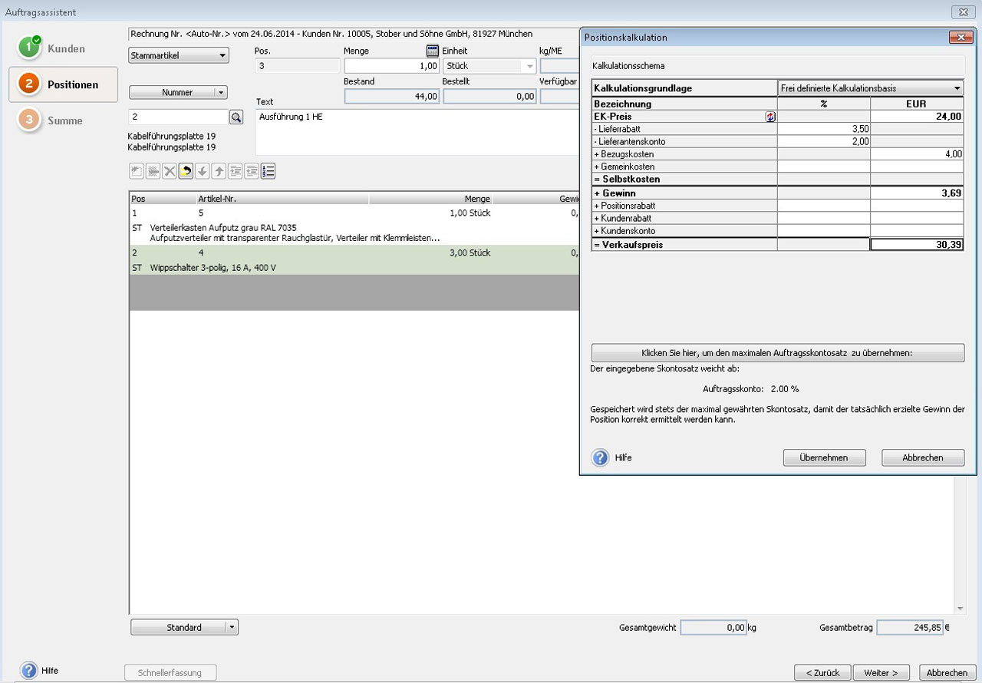Click the Bestellt field showing 0,00

pos(489,97)
